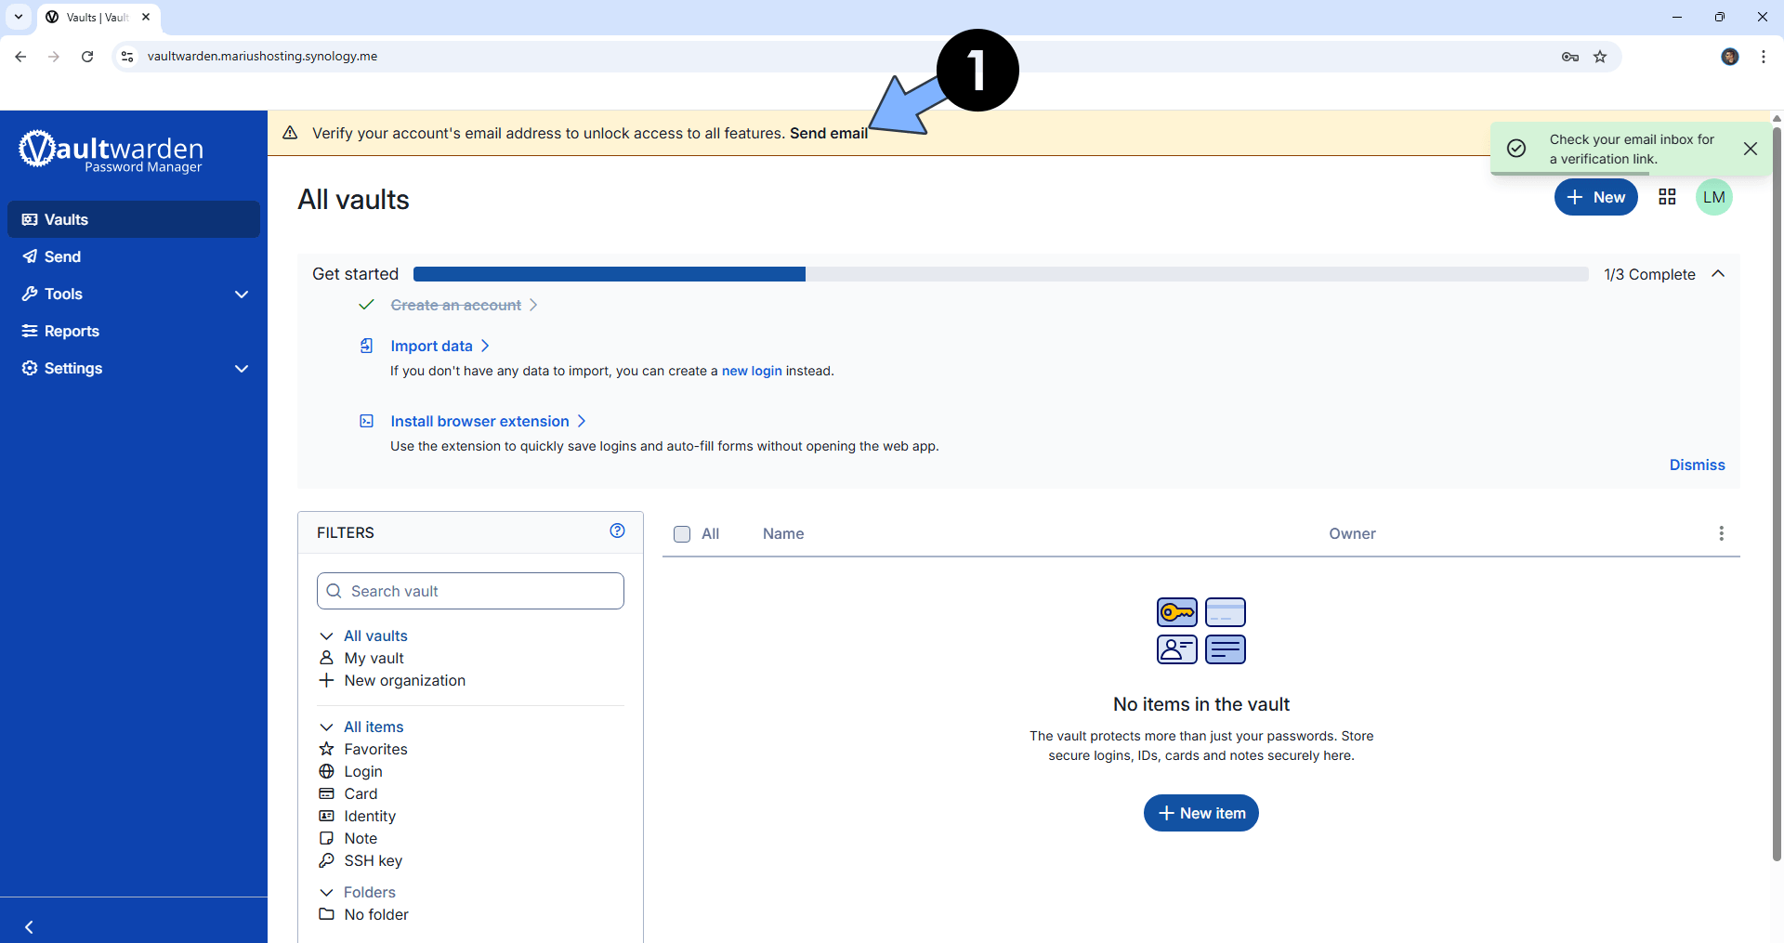Close the email verification toast
Image resolution: width=1784 pixels, height=943 pixels.
click(x=1751, y=149)
